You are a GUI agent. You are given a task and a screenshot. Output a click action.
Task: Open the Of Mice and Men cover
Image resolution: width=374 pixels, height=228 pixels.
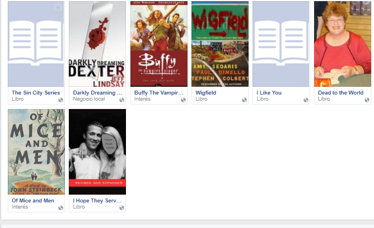point(36,152)
